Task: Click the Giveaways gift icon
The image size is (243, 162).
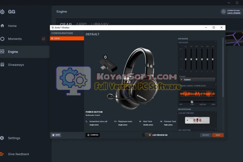Action: click(x=2, y=64)
